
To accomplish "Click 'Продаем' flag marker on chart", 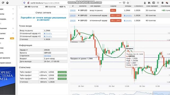I will [x=129, y=49].
